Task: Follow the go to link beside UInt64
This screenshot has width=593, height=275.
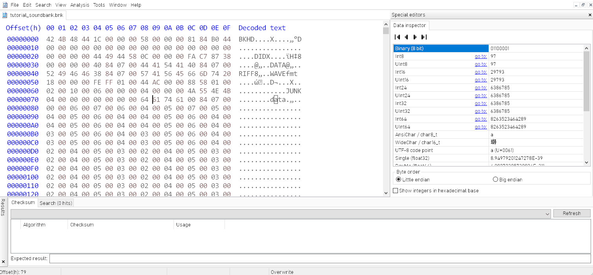Action: click(x=481, y=127)
